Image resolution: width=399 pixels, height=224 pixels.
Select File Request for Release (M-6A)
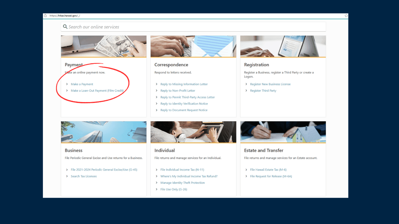click(271, 176)
